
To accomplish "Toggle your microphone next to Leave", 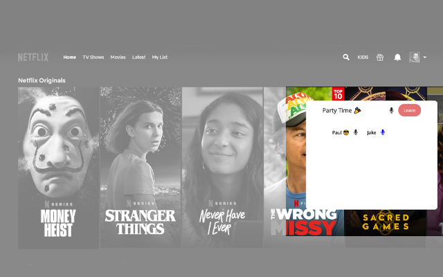I will (391, 111).
